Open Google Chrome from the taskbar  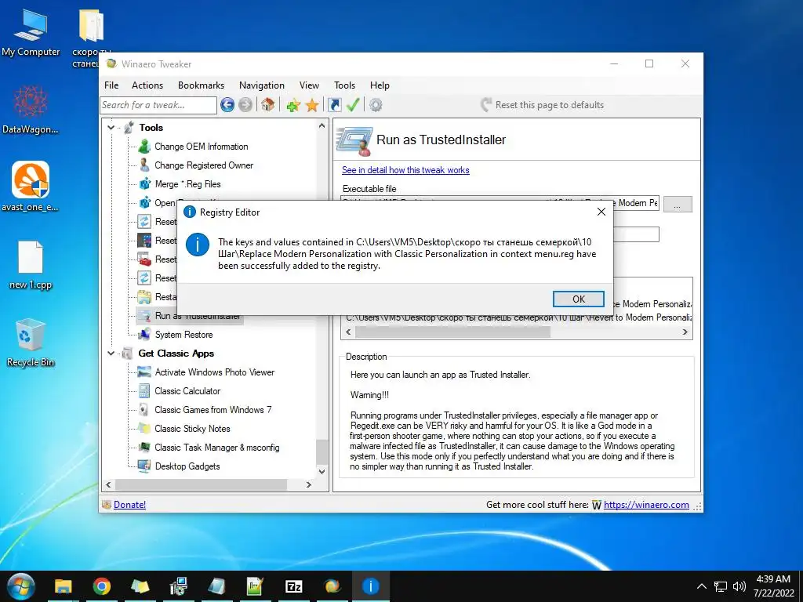[x=102, y=586]
